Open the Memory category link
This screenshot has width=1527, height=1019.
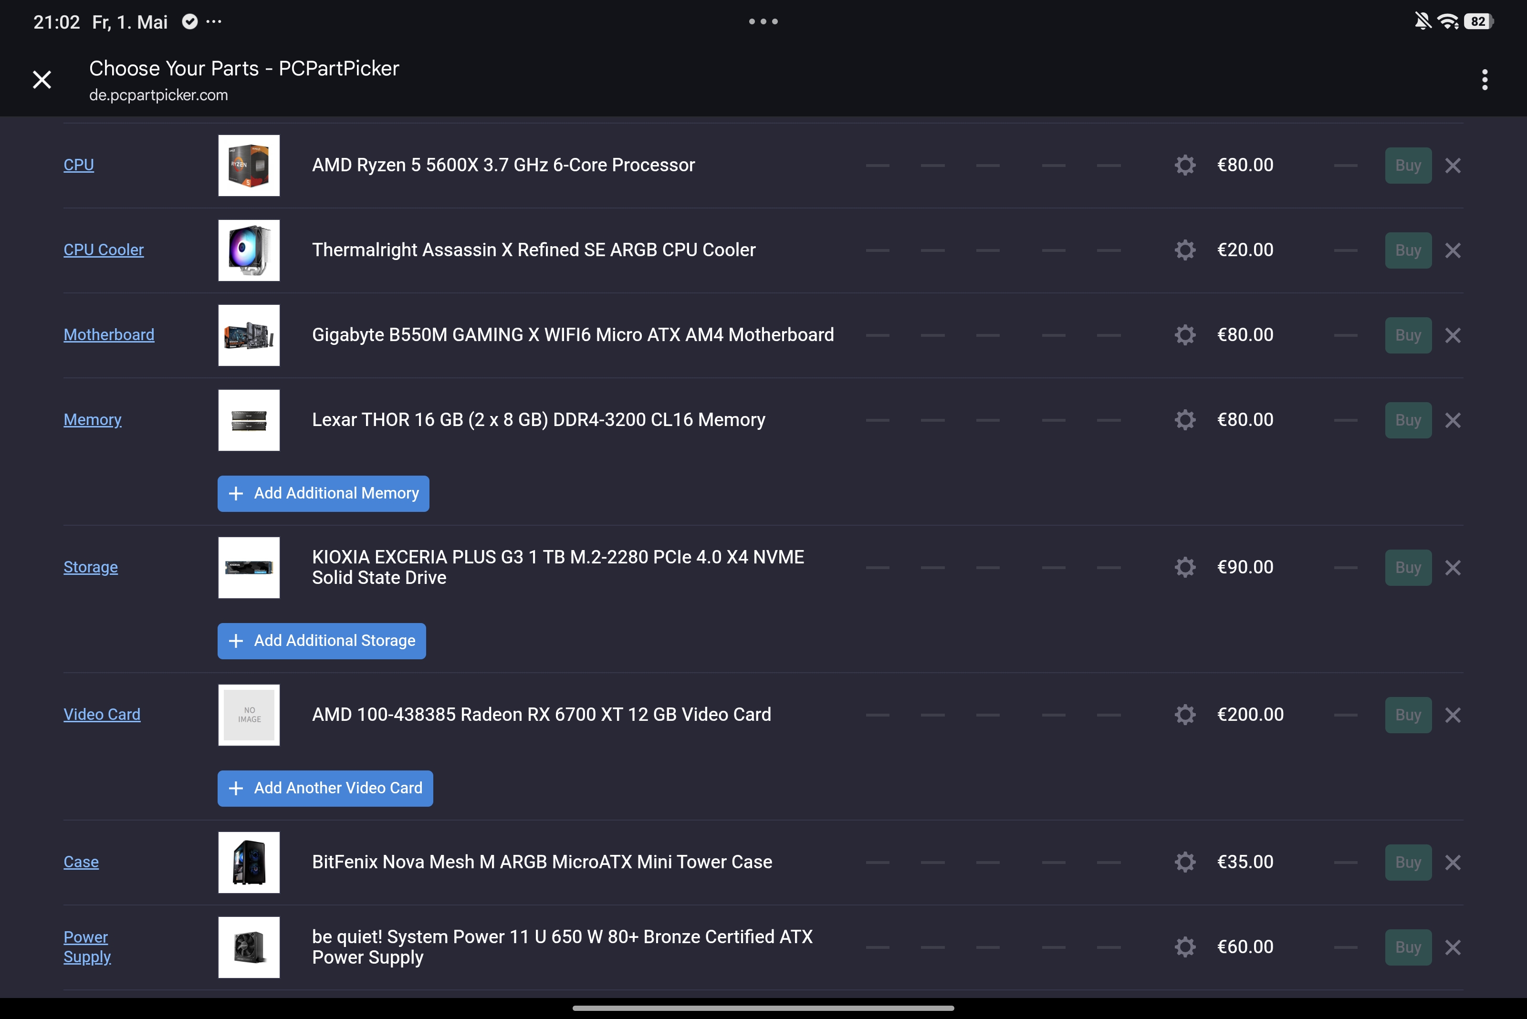tap(92, 420)
